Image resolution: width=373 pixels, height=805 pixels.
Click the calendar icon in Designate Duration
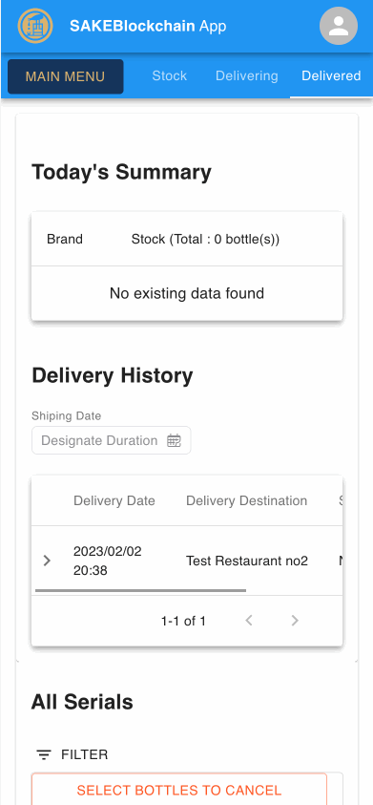click(x=175, y=440)
